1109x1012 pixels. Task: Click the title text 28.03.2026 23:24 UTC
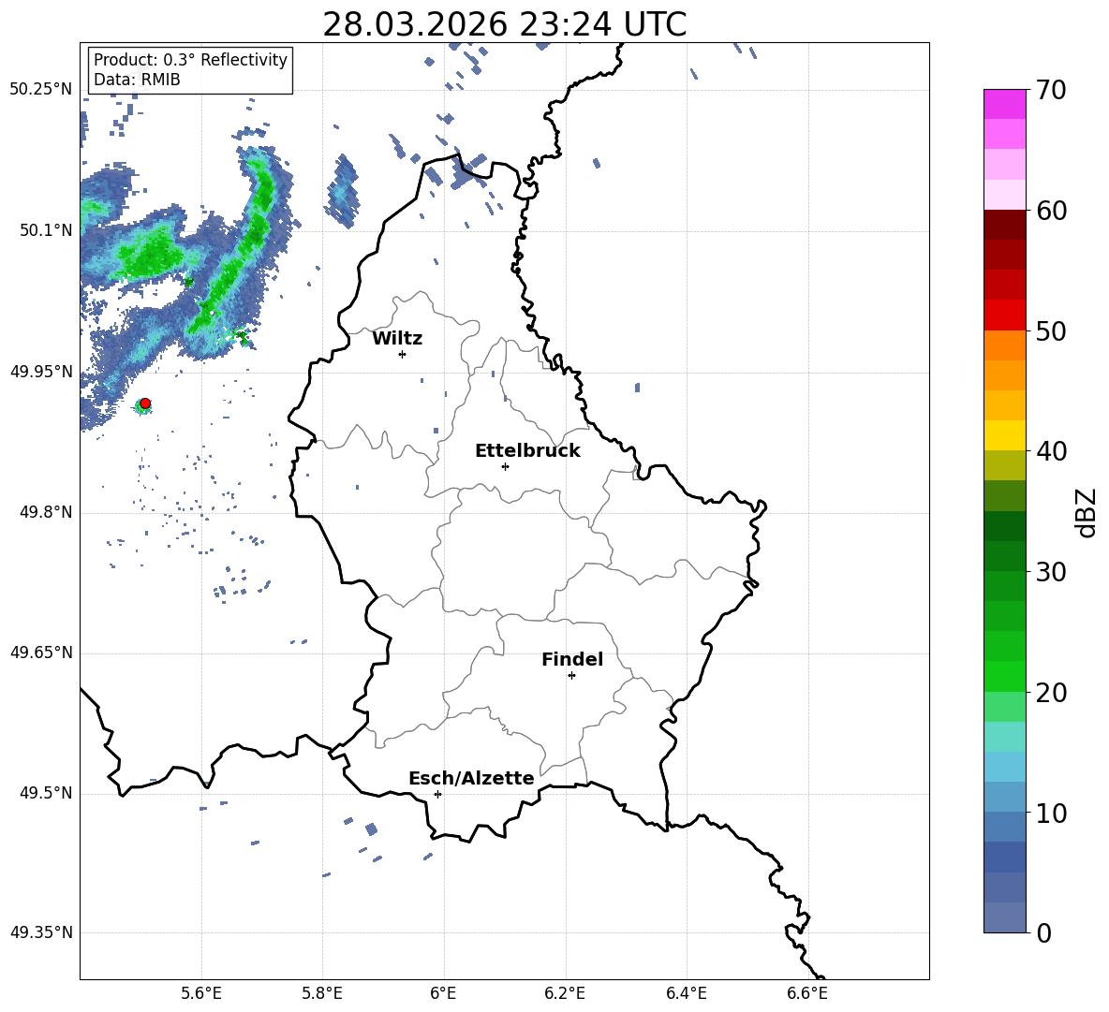[x=504, y=24]
